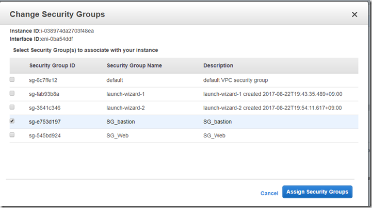Screen dimensions: 372x208
Task: Tick the launch-wizard-2 checkbox
Action: 12,108
